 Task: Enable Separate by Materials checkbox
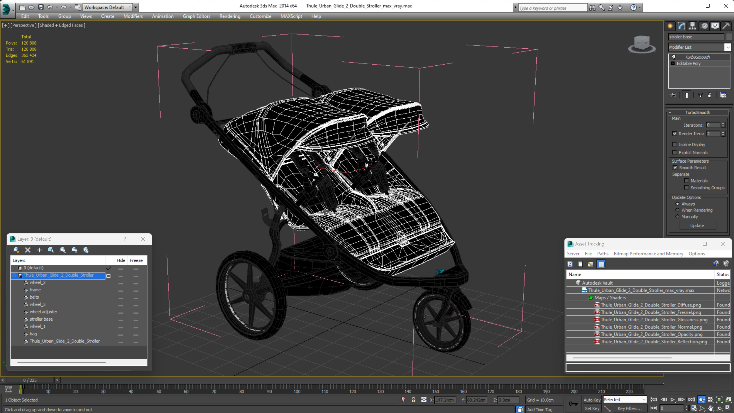687,180
